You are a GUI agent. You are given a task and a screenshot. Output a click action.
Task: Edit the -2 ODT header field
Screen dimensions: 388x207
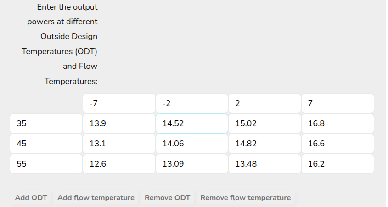(192, 103)
